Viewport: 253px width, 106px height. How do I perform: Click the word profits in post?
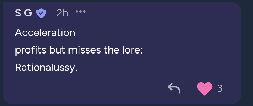31,50
